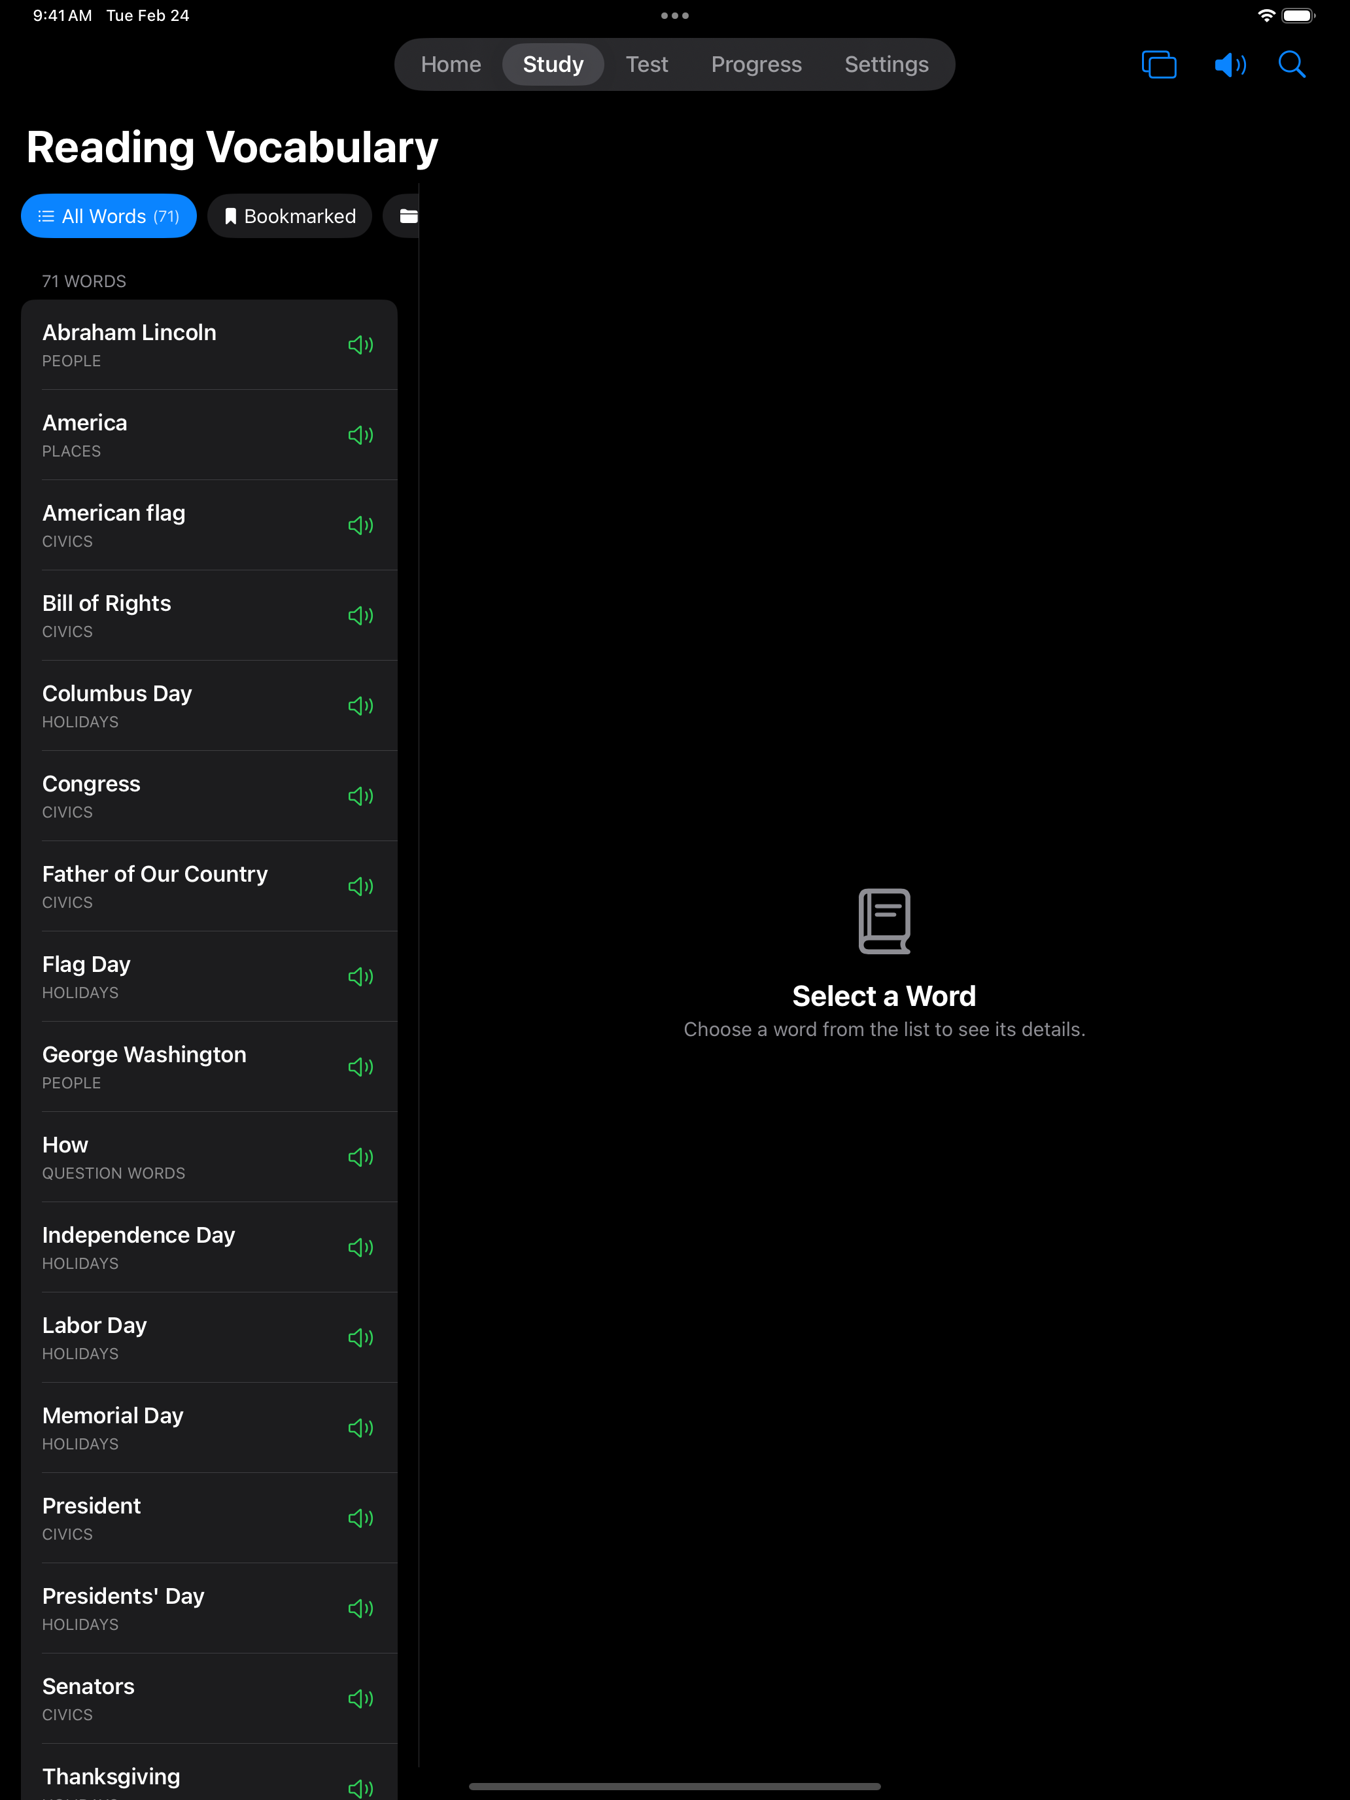The width and height of the screenshot is (1350, 1800).
Task: Play audio for Presidents' Day
Action: 360,1608
